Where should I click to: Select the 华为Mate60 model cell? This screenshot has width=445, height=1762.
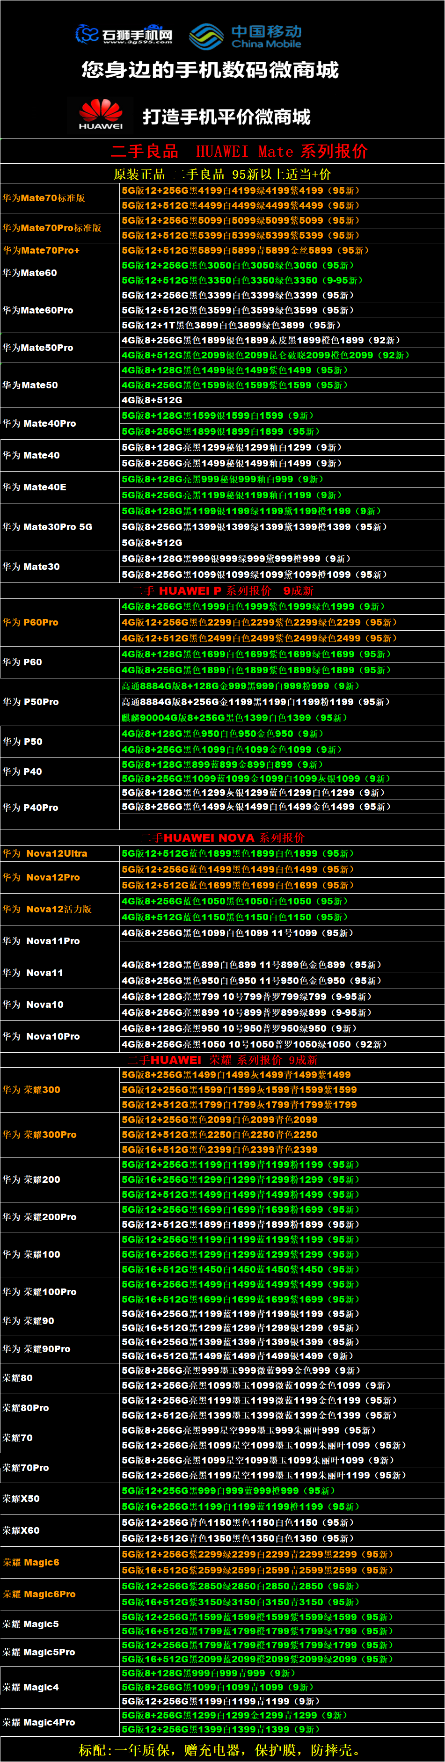tap(59, 273)
